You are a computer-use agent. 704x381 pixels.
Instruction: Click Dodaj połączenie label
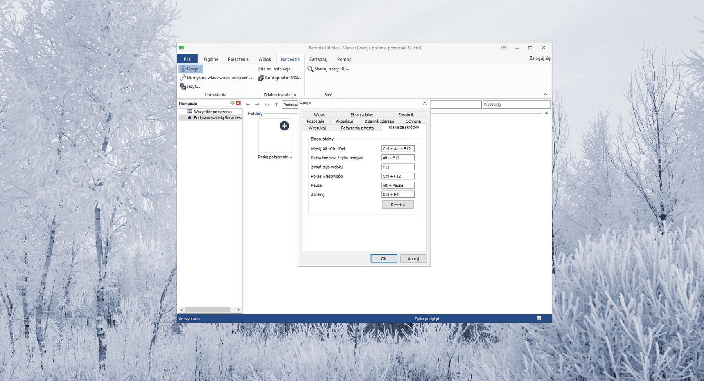coord(275,157)
